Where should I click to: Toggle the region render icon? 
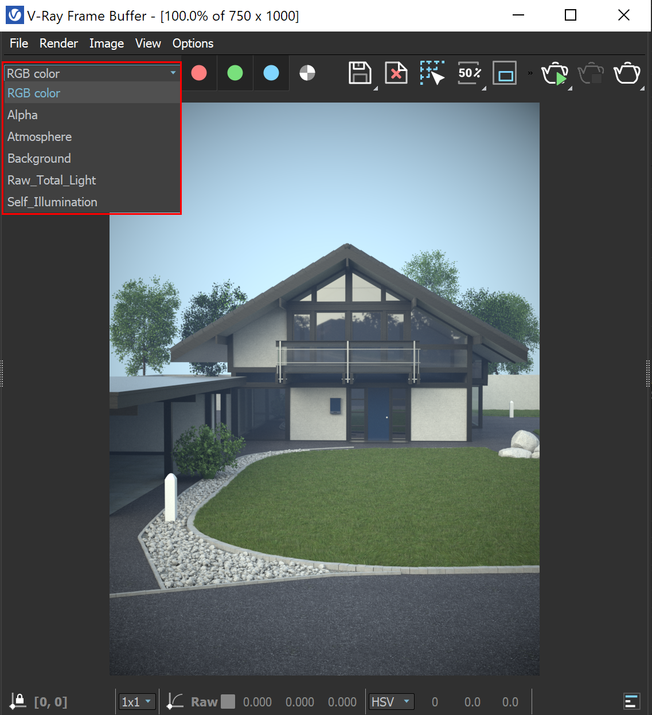pyautogui.click(x=505, y=73)
